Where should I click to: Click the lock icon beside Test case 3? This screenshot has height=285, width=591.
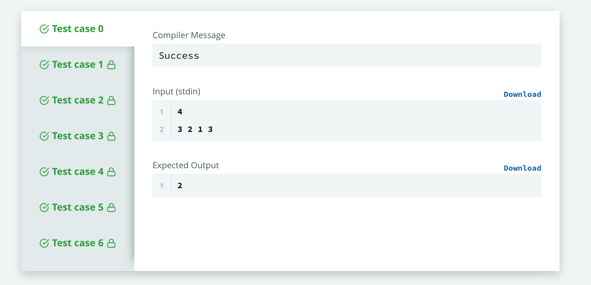(111, 136)
